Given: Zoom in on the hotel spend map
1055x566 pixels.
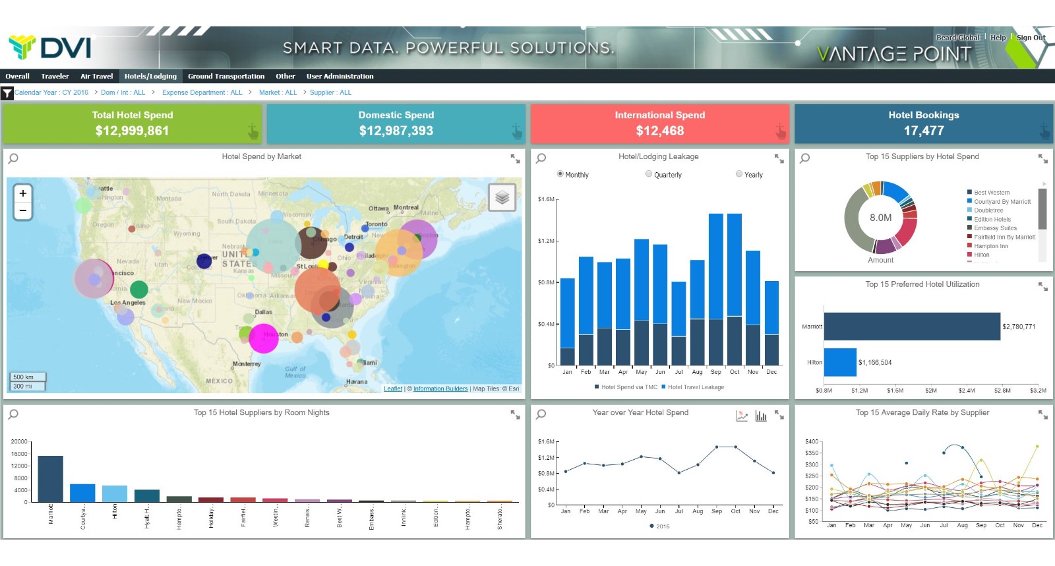Looking at the screenshot, I should tap(23, 193).
